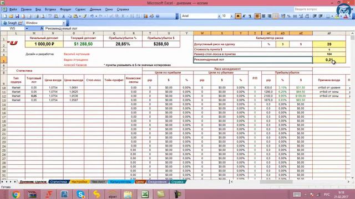
Task: Click the Decrease indent icon
Action: (315, 16)
